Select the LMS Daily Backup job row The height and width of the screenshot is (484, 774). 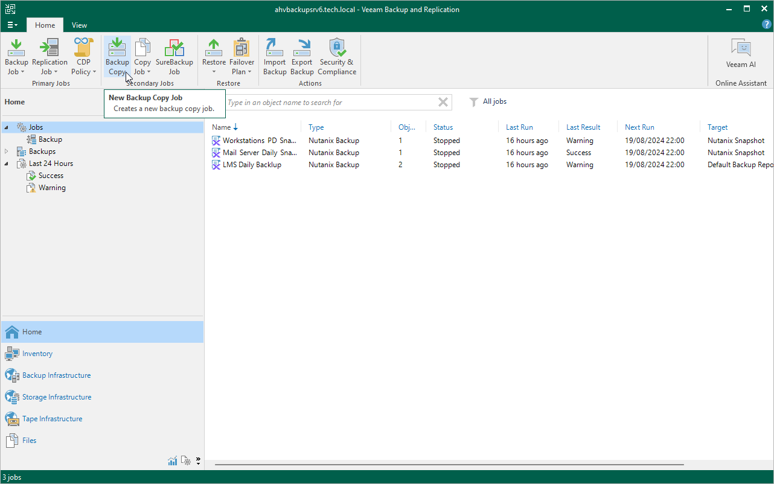pos(490,165)
